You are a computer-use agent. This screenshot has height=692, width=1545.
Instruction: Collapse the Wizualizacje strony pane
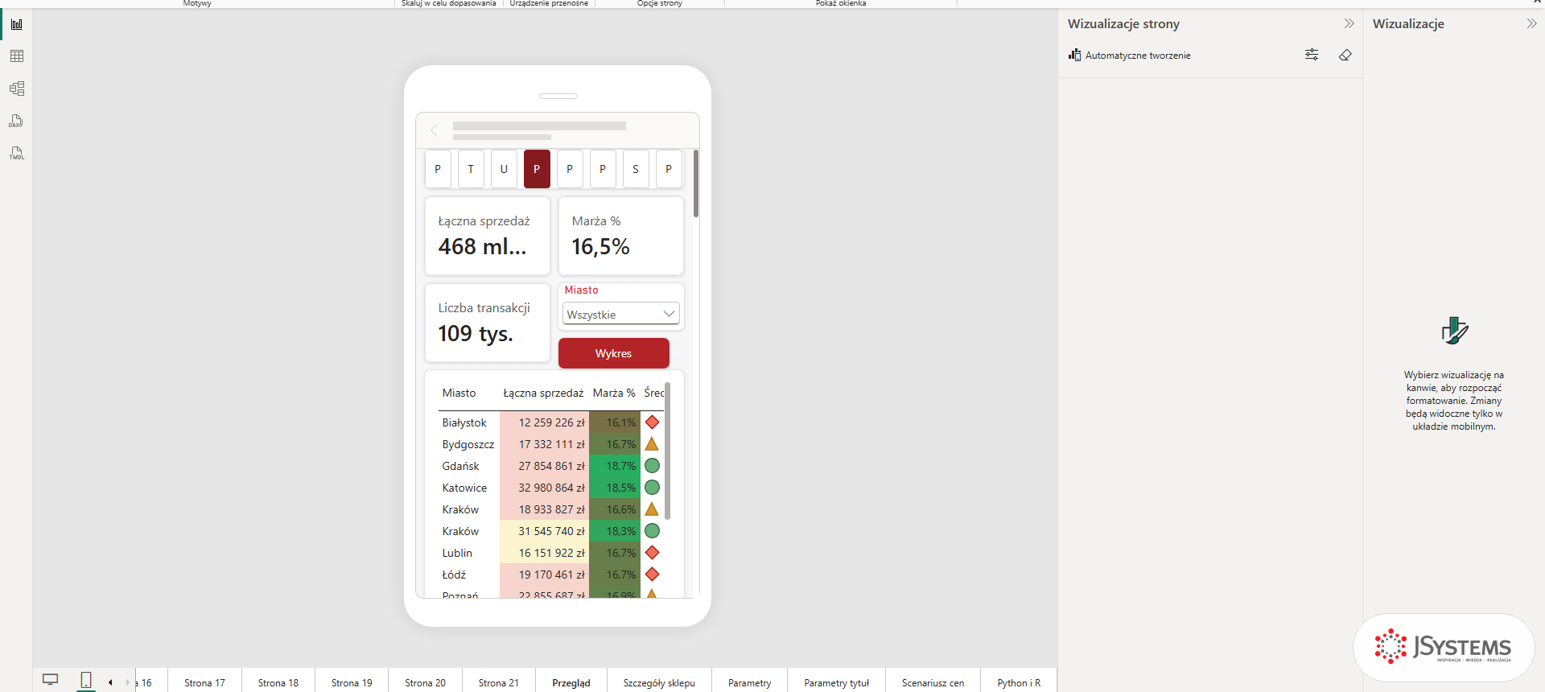(x=1349, y=23)
